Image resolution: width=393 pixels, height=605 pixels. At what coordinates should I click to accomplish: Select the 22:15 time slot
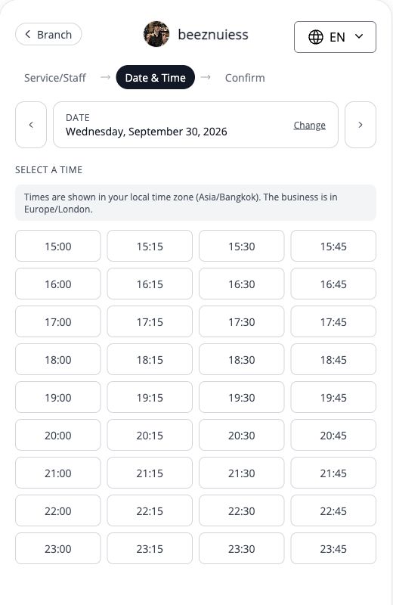150,511
